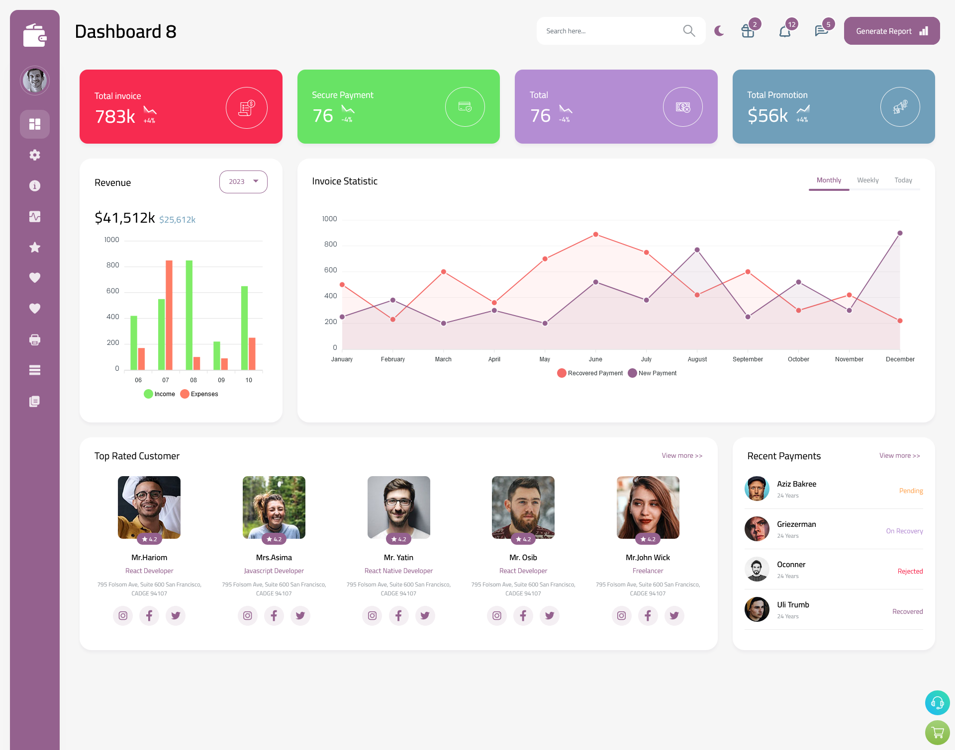
Task: Click the printer icon in sidebar
Action: coord(34,338)
